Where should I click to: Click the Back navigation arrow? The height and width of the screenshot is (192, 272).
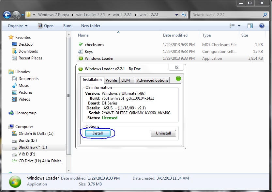click(x=7, y=15)
